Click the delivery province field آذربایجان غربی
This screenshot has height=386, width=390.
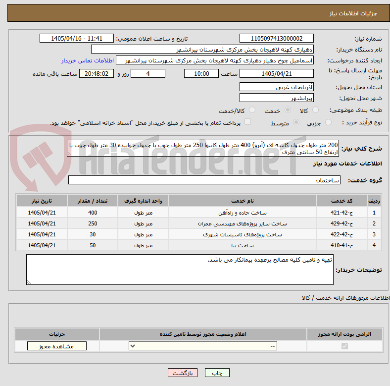[x=276, y=87]
